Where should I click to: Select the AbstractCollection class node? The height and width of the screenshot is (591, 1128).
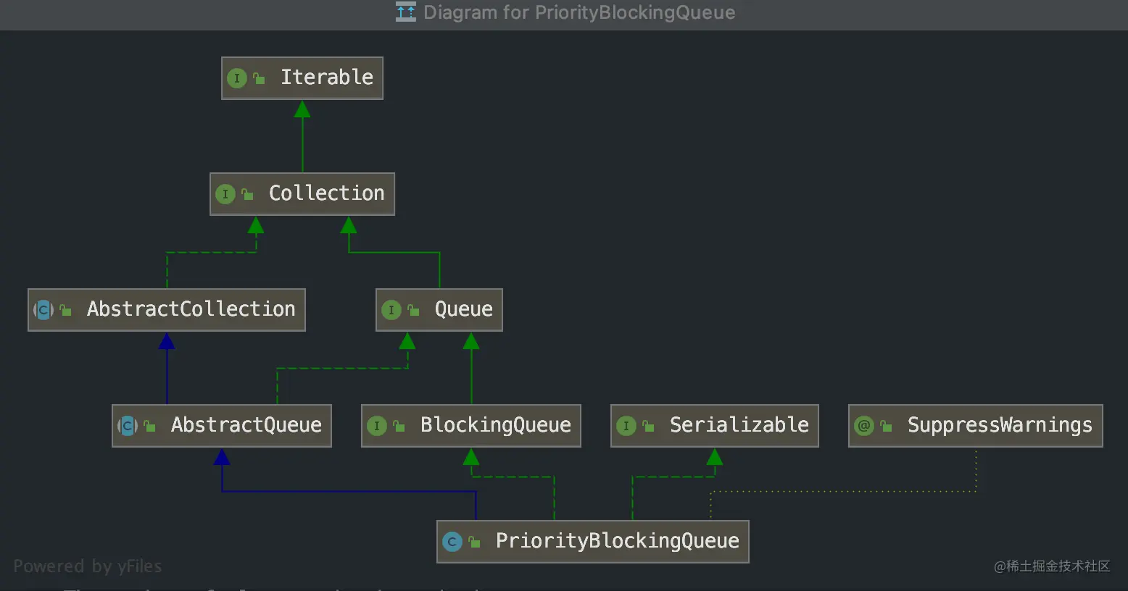167,310
